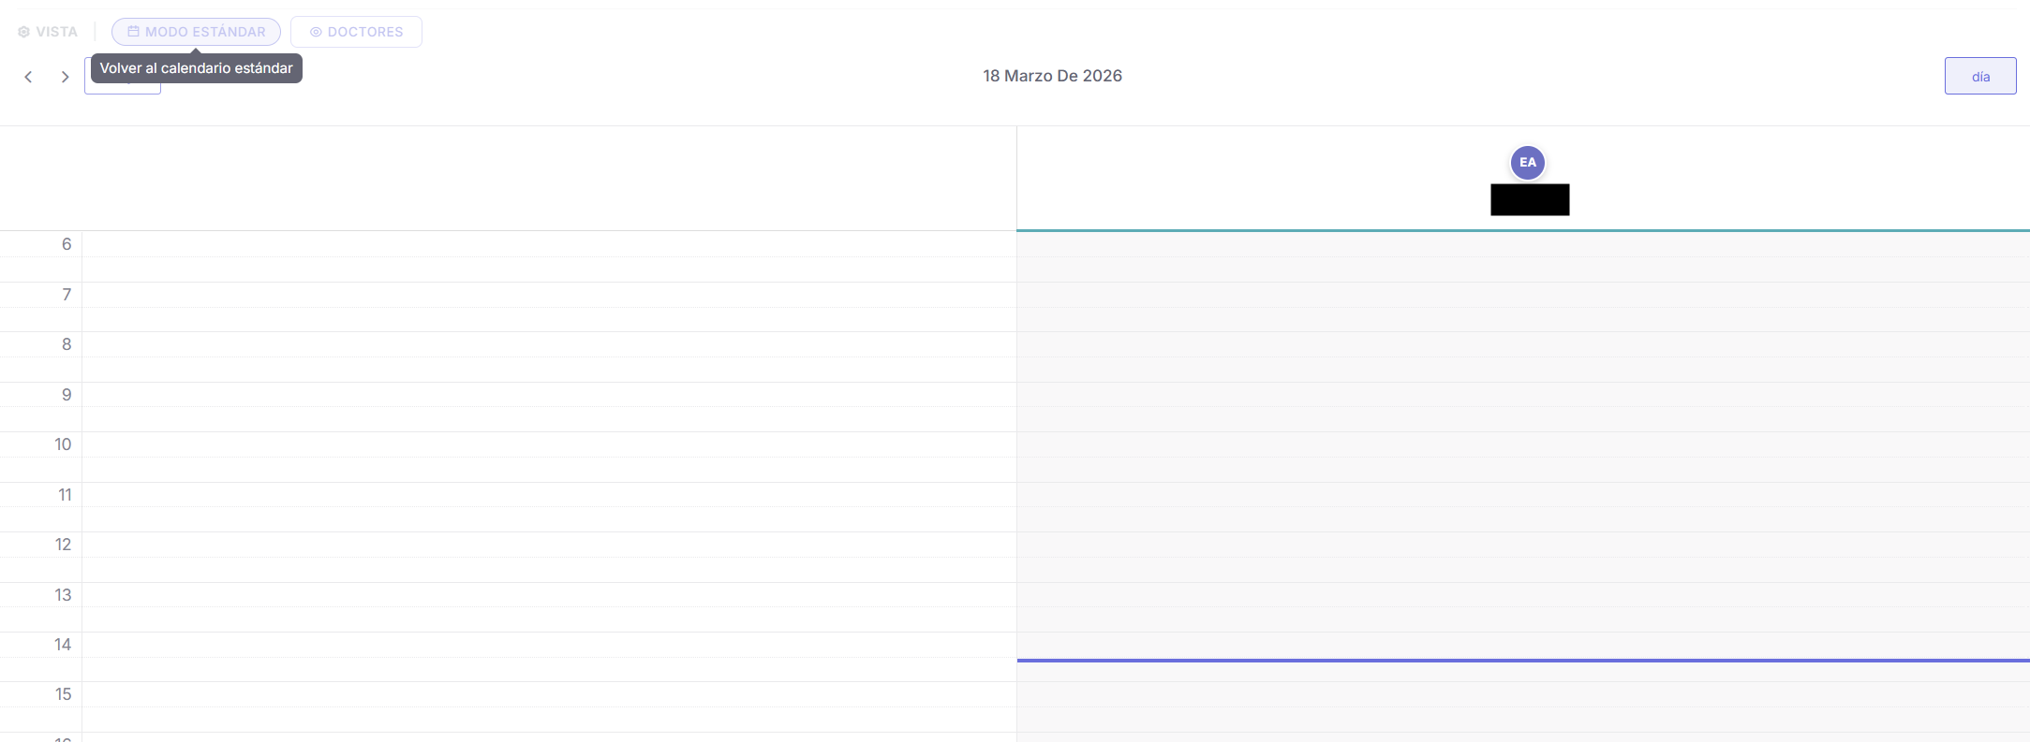Click the current-time indicator line
This screenshot has width=2030, height=742.
tap(1522, 661)
